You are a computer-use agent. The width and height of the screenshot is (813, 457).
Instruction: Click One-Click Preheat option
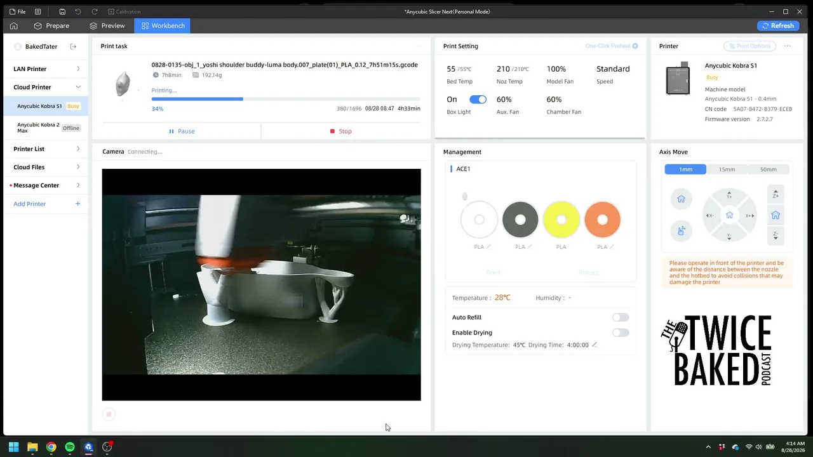point(612,46)
